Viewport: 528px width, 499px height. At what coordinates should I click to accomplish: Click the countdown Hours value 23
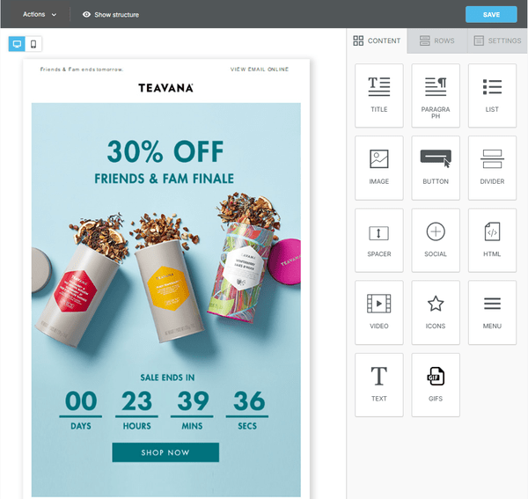coord(136,400)
